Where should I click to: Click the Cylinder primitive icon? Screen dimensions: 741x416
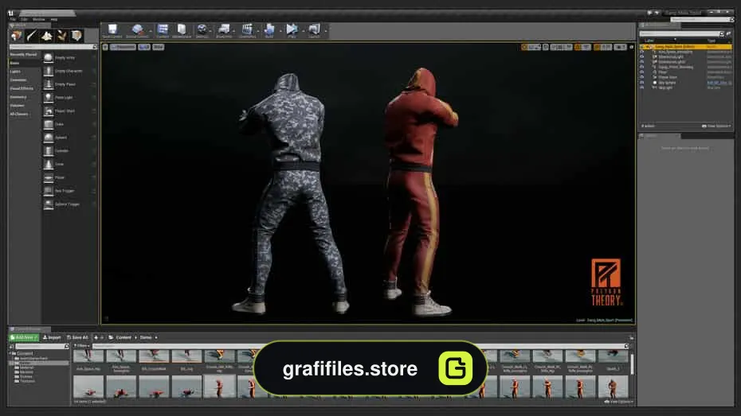(48, 151)
